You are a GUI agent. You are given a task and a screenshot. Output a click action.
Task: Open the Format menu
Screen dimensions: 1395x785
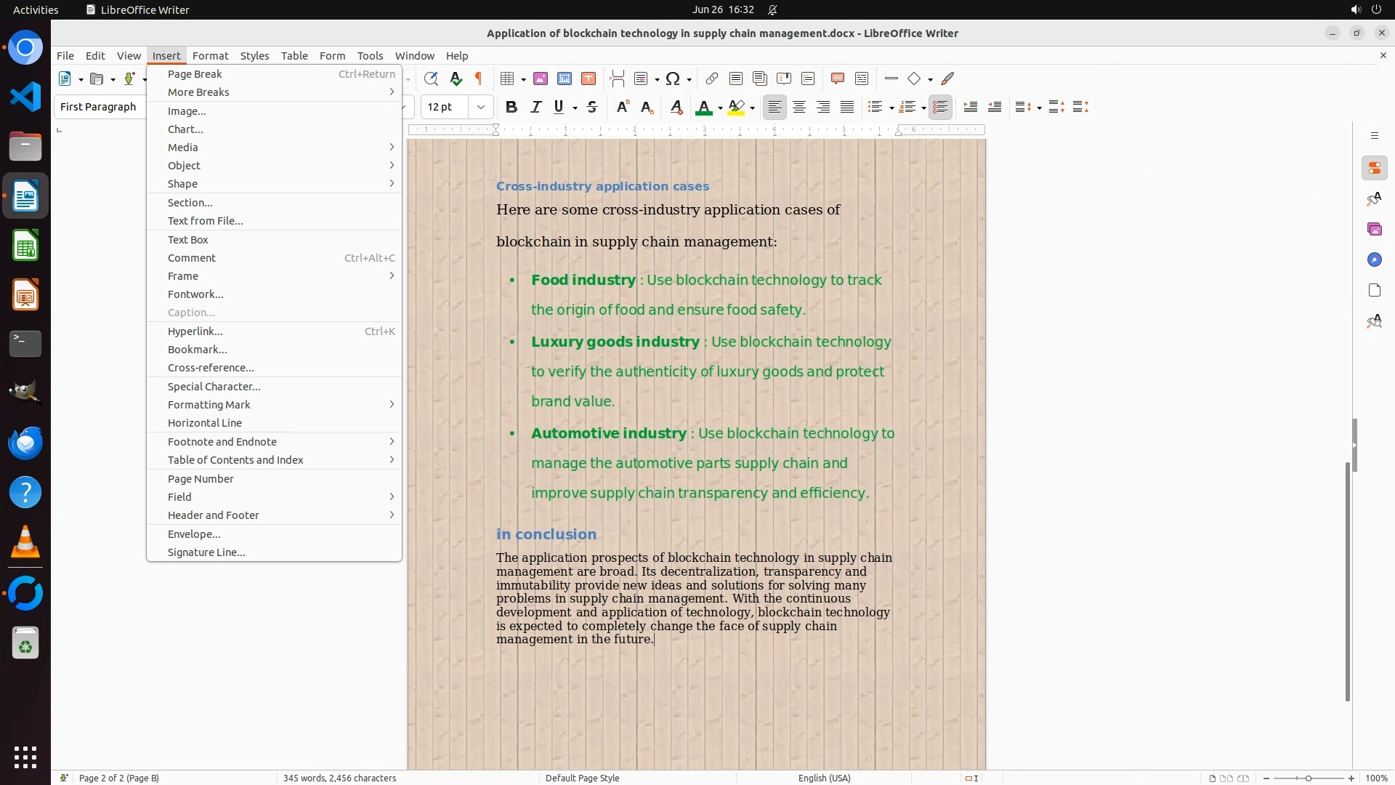[210, 56]
